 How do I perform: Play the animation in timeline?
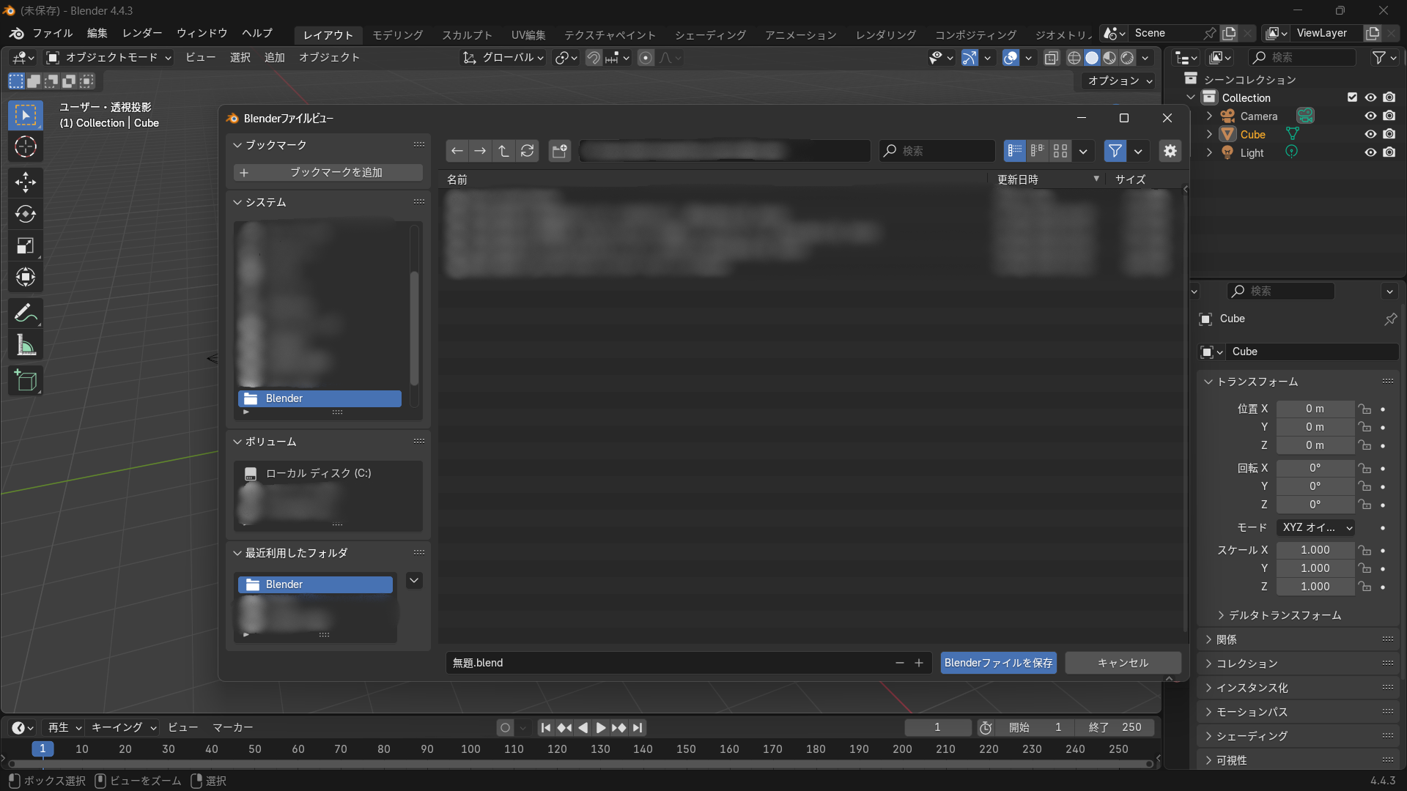(601, 727)
